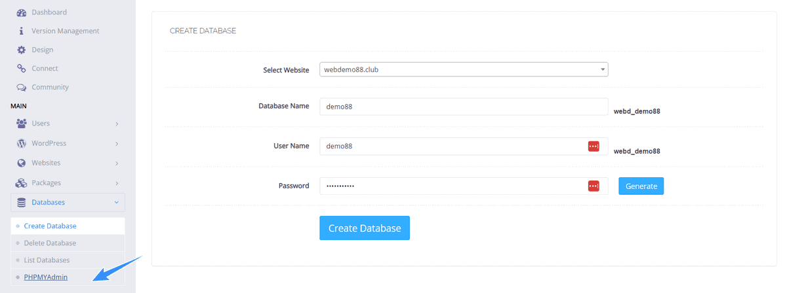Click the Version Management info icon
Screen dimensions: 787x293
[21, 31]
